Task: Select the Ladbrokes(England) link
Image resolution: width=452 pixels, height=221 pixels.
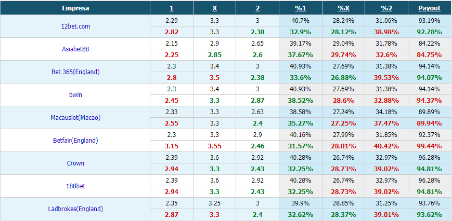Action: [75, 209]
